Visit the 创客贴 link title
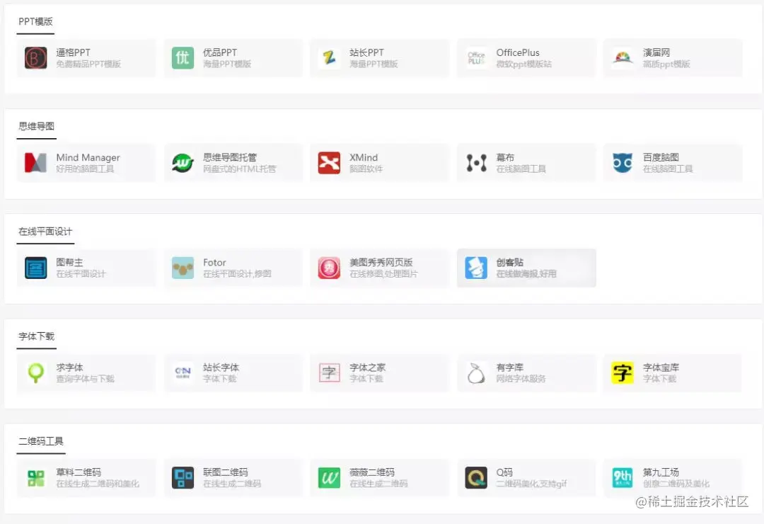This screenshot has width=764, height=524. [509, 263]
